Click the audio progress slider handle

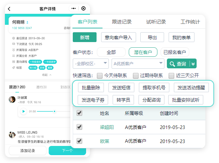coord(54,111)
